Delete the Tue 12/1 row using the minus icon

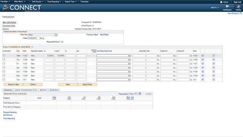click(x=213, y=80)
